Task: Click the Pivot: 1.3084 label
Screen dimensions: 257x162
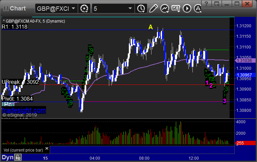Action: [x=17, y=99]
